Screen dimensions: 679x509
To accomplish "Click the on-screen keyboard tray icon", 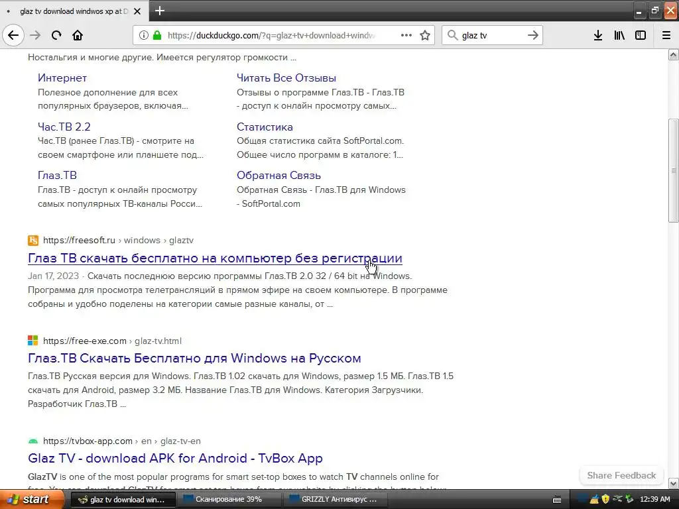I will click(x=557, y=500).
